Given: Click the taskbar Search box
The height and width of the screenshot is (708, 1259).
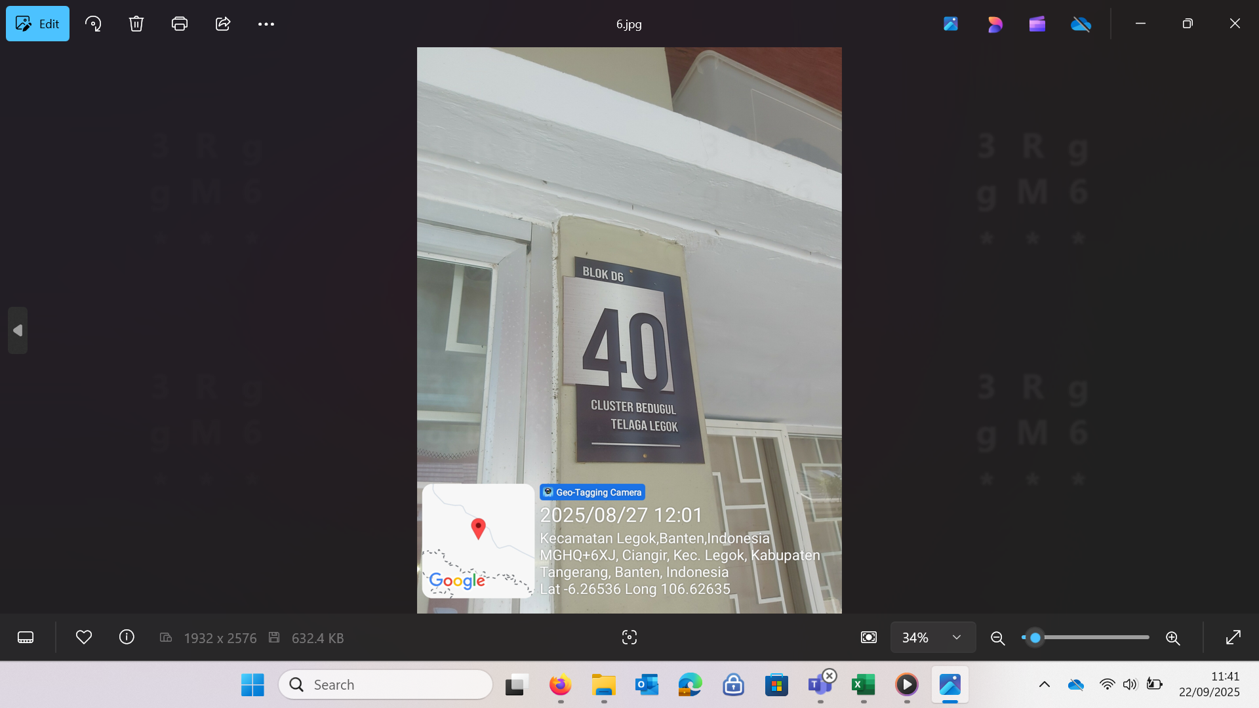Looking at the screenshot, I should click(x=386, y=684).
